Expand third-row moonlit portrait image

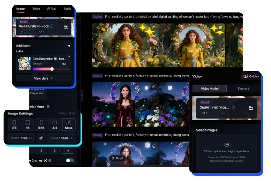coord(154,146)
